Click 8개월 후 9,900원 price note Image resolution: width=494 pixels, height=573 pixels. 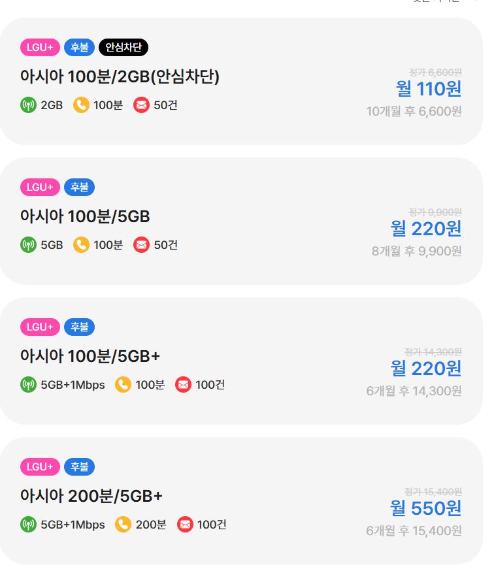416,251
